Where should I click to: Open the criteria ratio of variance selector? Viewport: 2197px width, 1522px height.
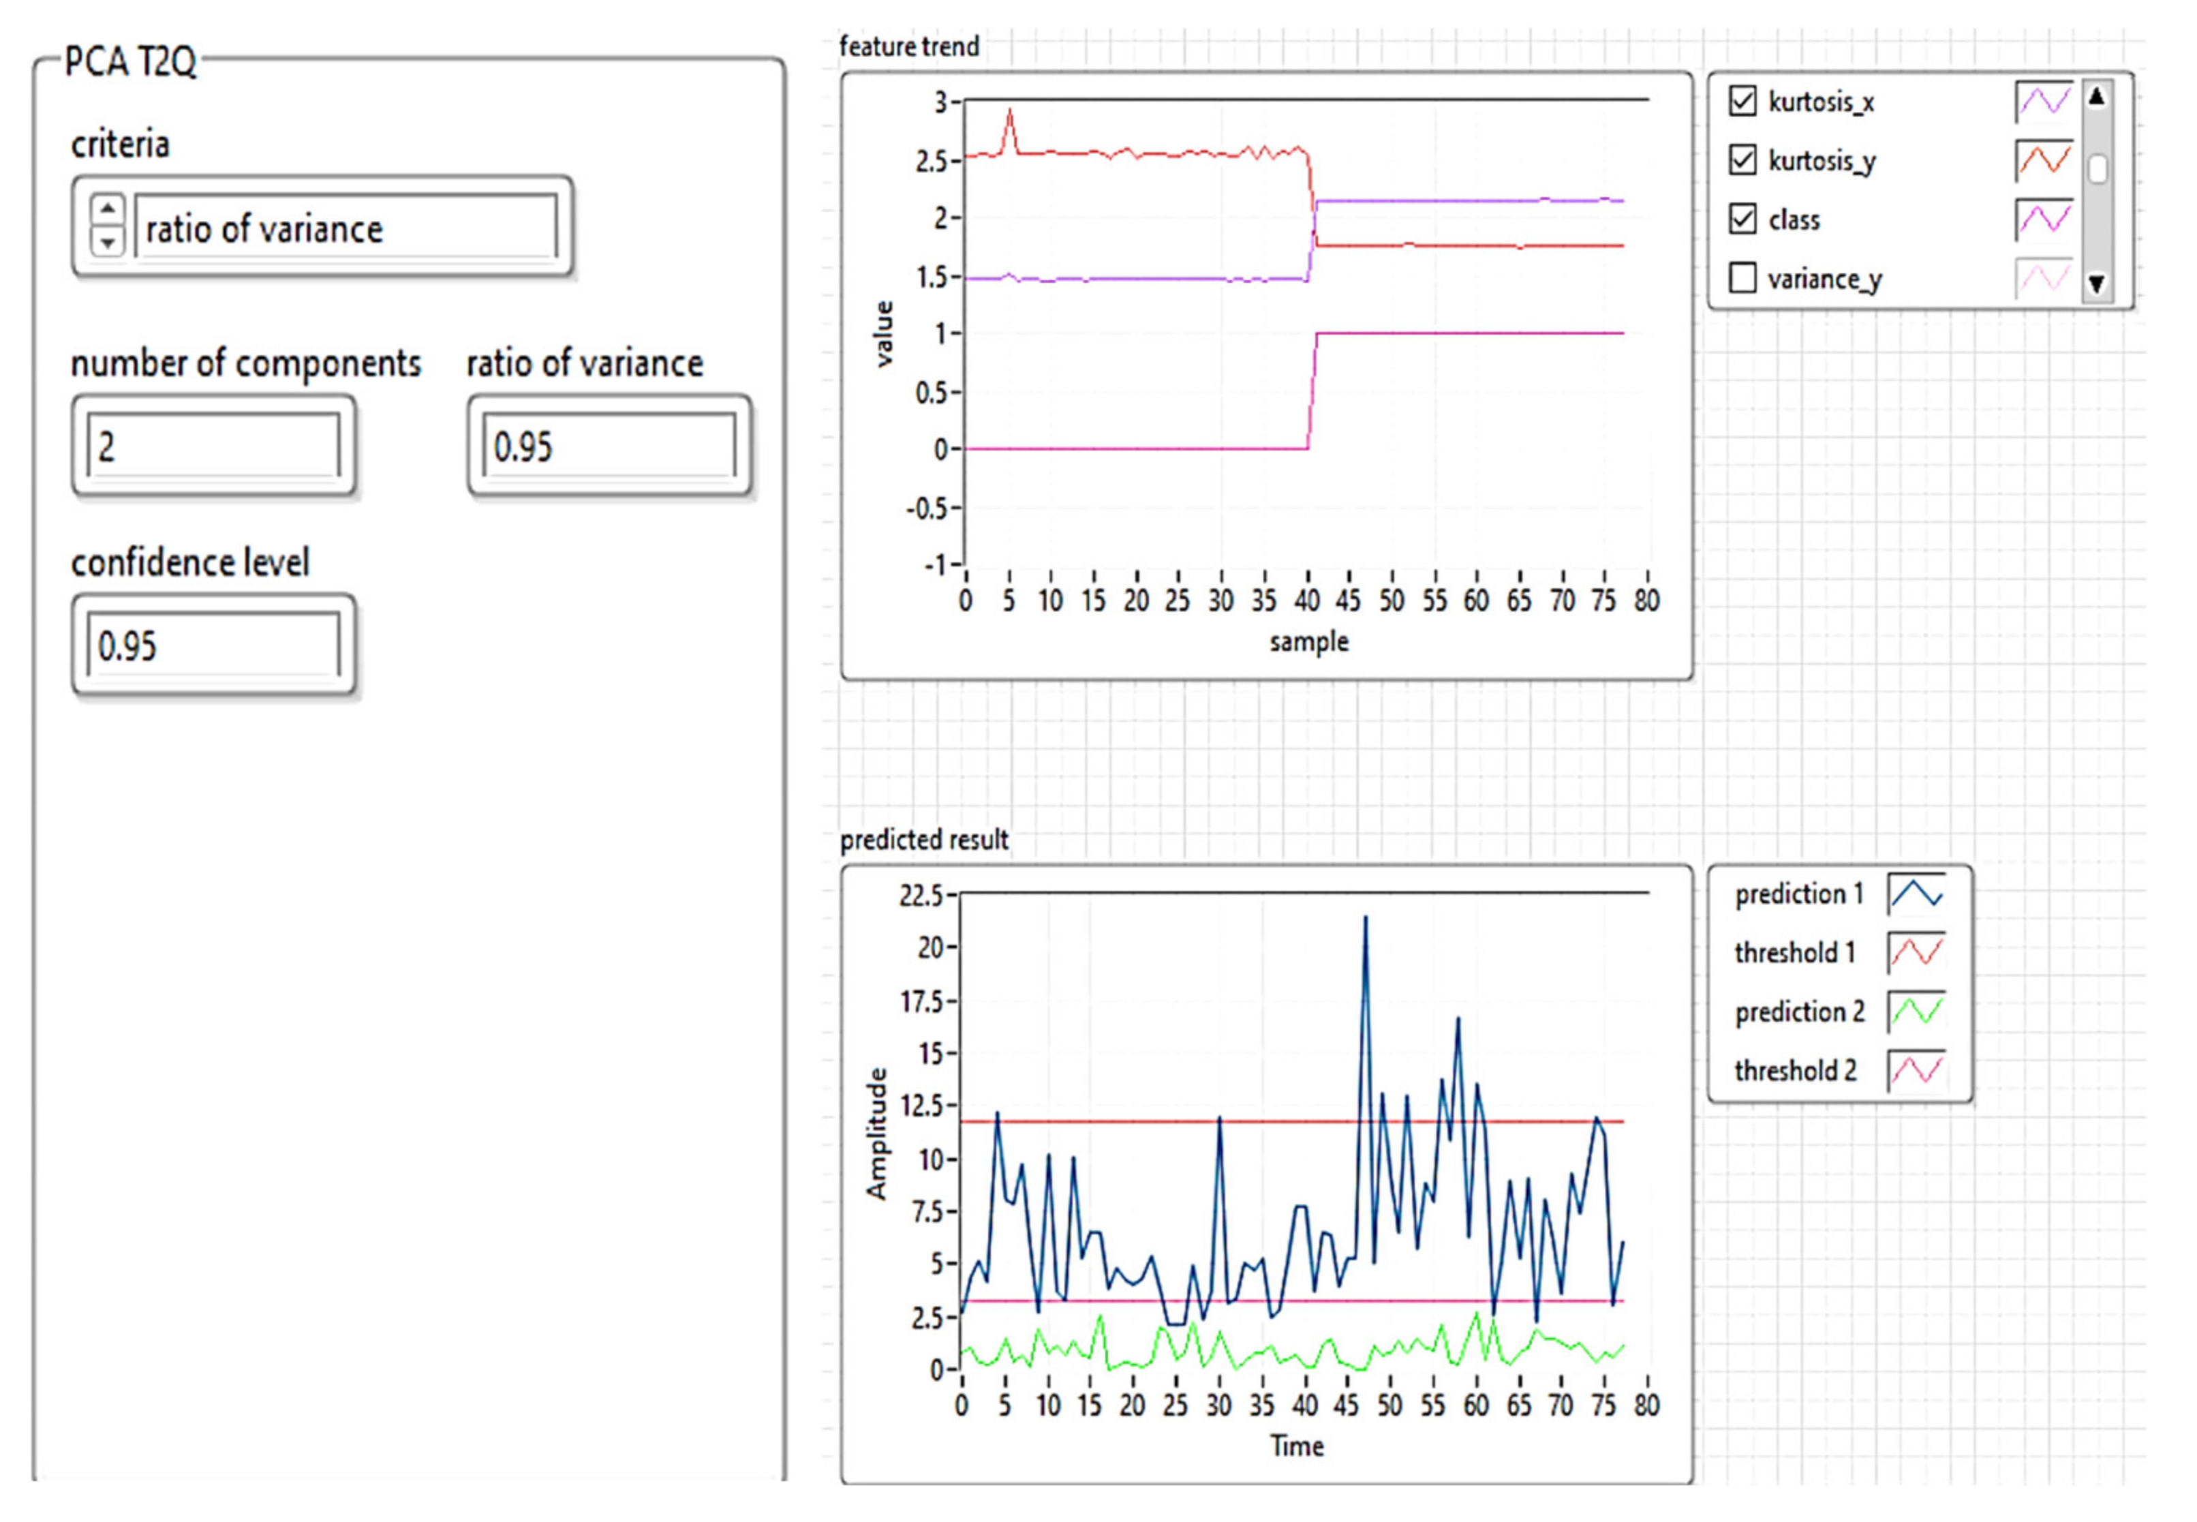pyautogui.click(x=345, y=228)
